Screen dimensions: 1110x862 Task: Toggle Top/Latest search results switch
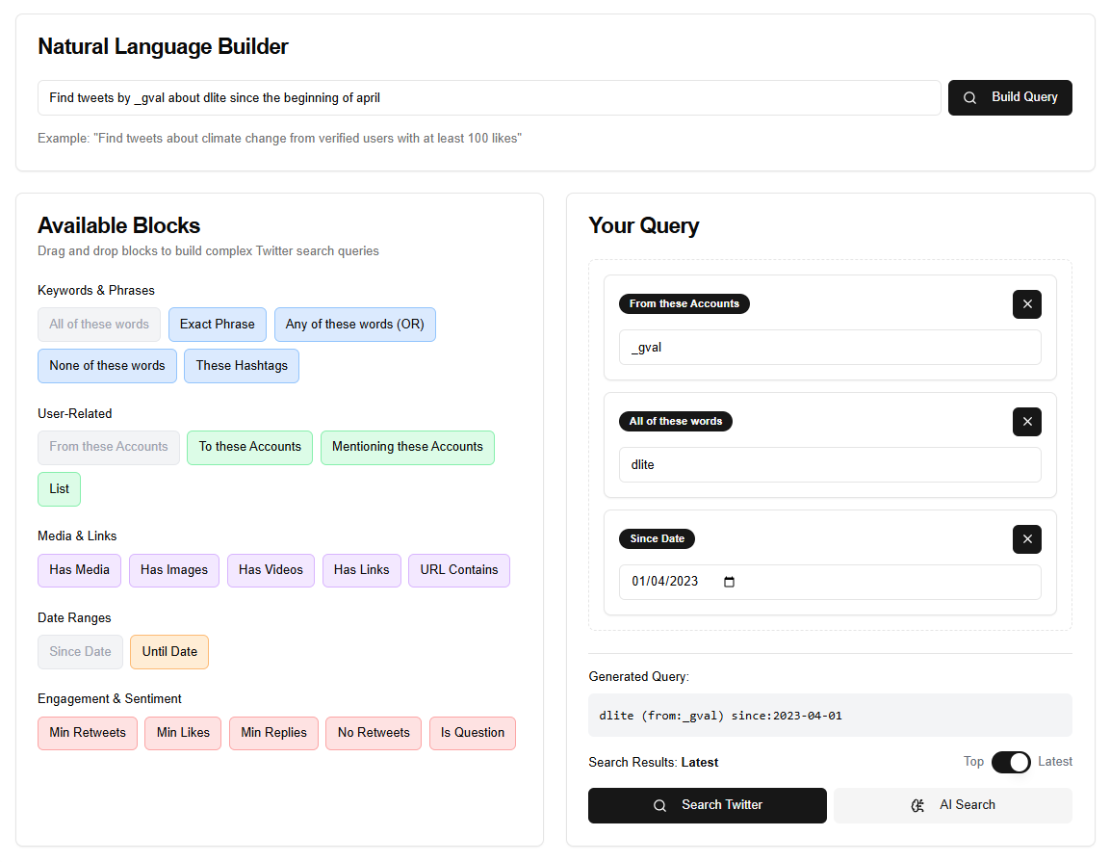(1010, 762)
